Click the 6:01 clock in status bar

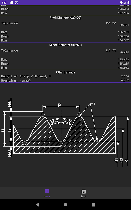4,3
